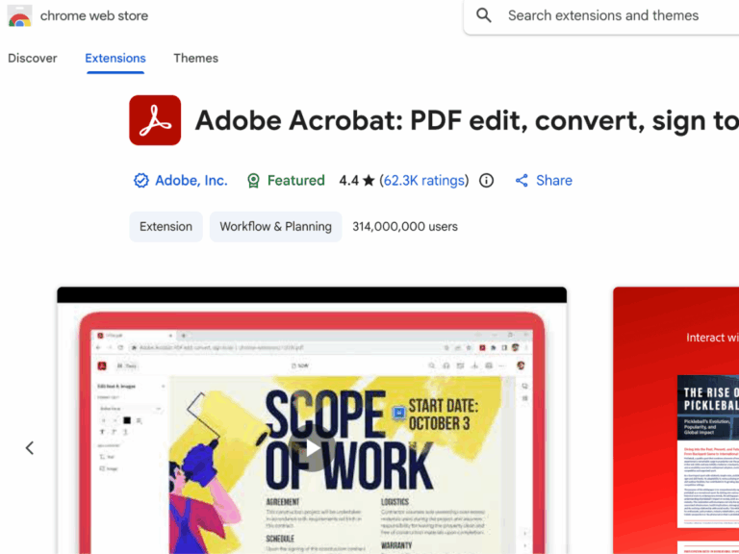Click the verified publisher badge icon
Image resolution: width=739 pixels, height=554 pixels.
pyautogui.click(x=140, y=181)
